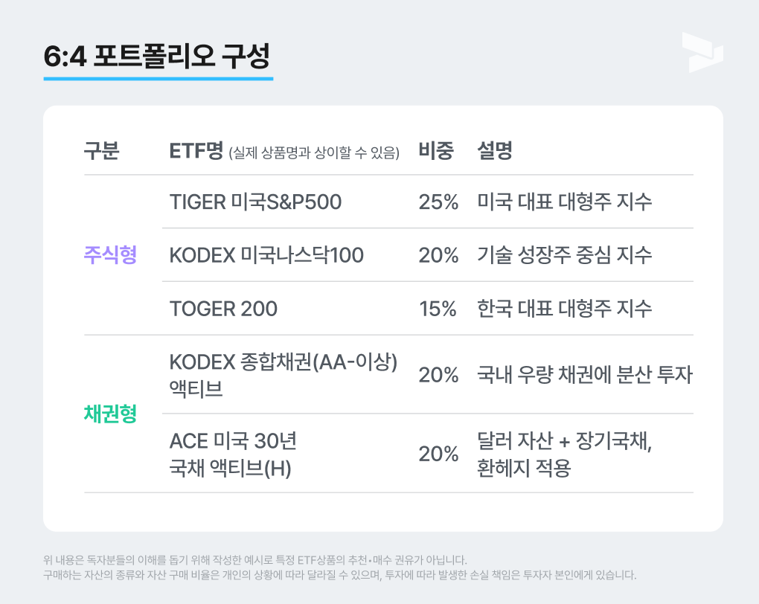The height and width of the screenshot is (604, 759).
Task: Click the '비중' column header
Action: point(436,151)
